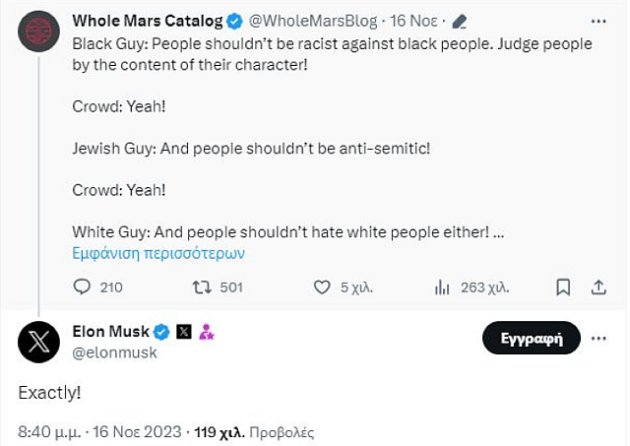
Task: Click the purple badge next to X badge
Action: (207, 332)
